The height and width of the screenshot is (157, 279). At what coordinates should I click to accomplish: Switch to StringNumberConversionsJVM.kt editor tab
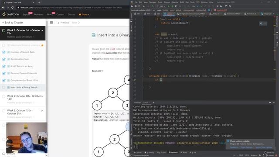pos(191,14)
